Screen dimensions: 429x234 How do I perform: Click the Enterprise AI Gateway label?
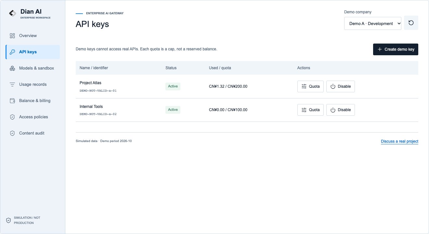tap(105, 13)
